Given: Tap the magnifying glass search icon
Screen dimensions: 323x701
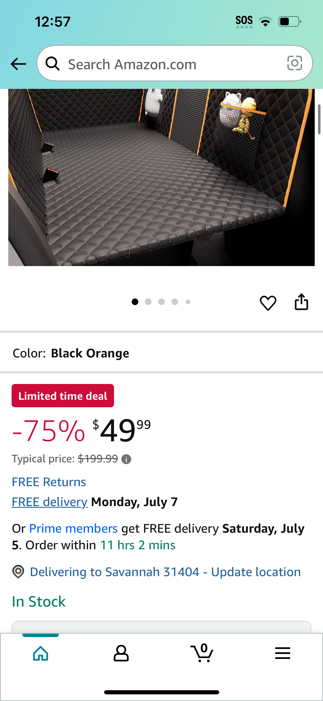Looking at the screenshot, I should pos(52,64).
